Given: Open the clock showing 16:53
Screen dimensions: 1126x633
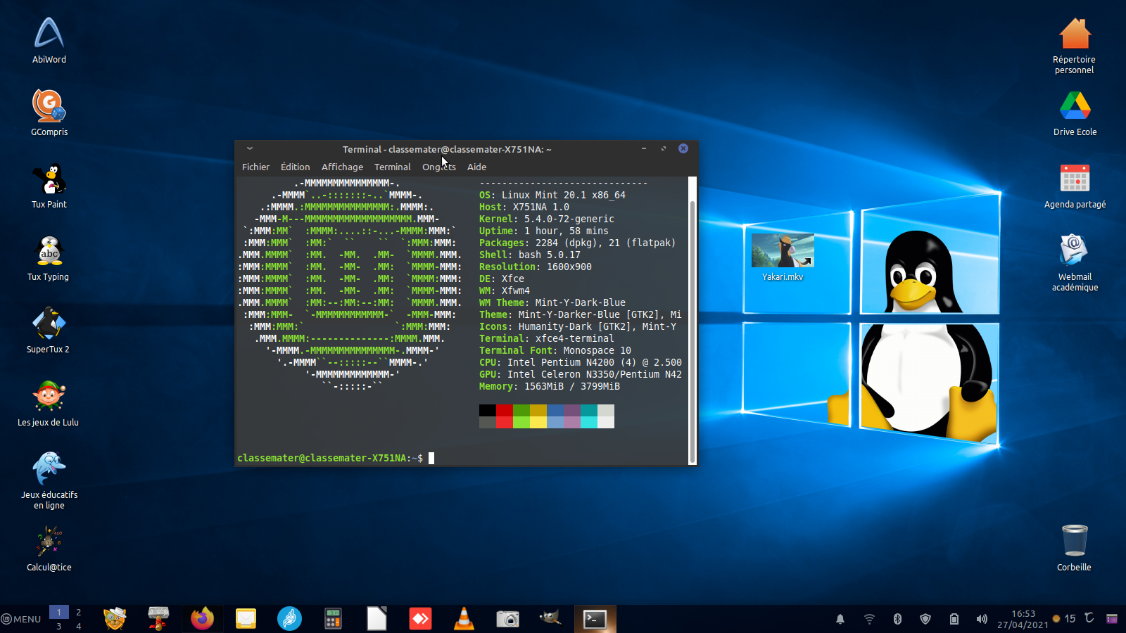Looking at the screenshot, I should [1023, 619].
